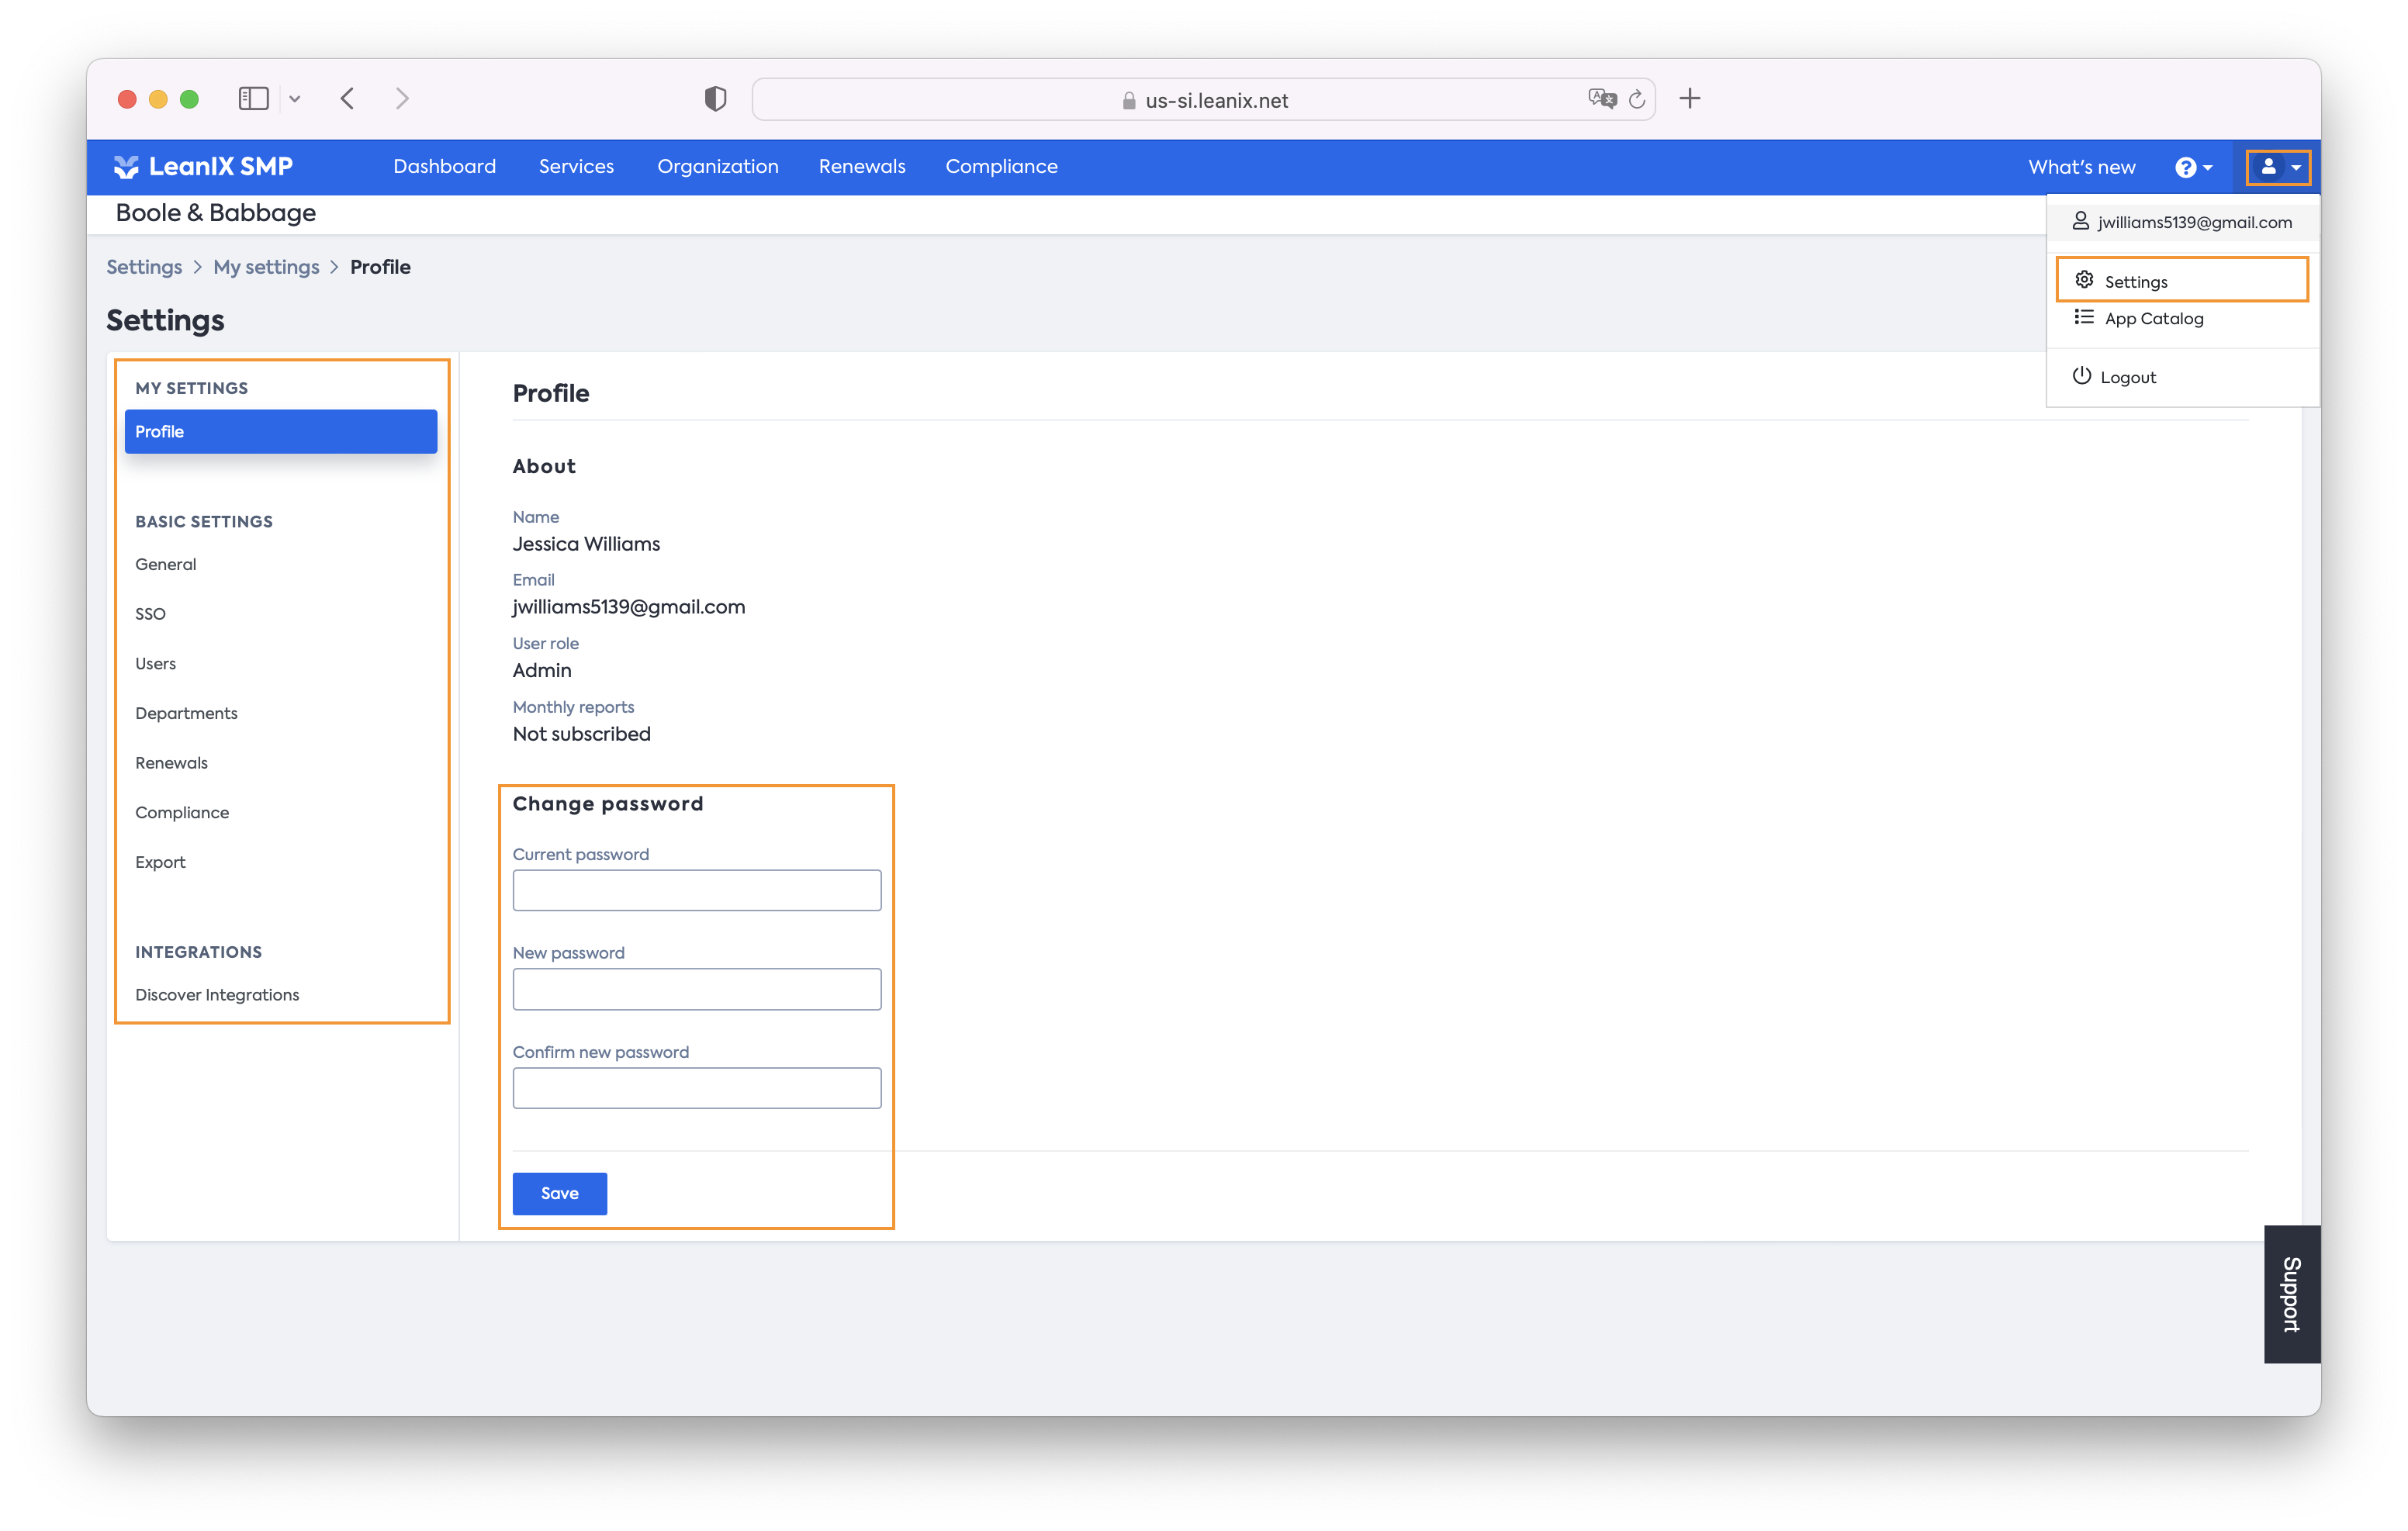Viewport: 2408px width, 1531px height.
Task: Click the Settings breadcrumb link
Action: pyautogui.click(x=144, y=267)
